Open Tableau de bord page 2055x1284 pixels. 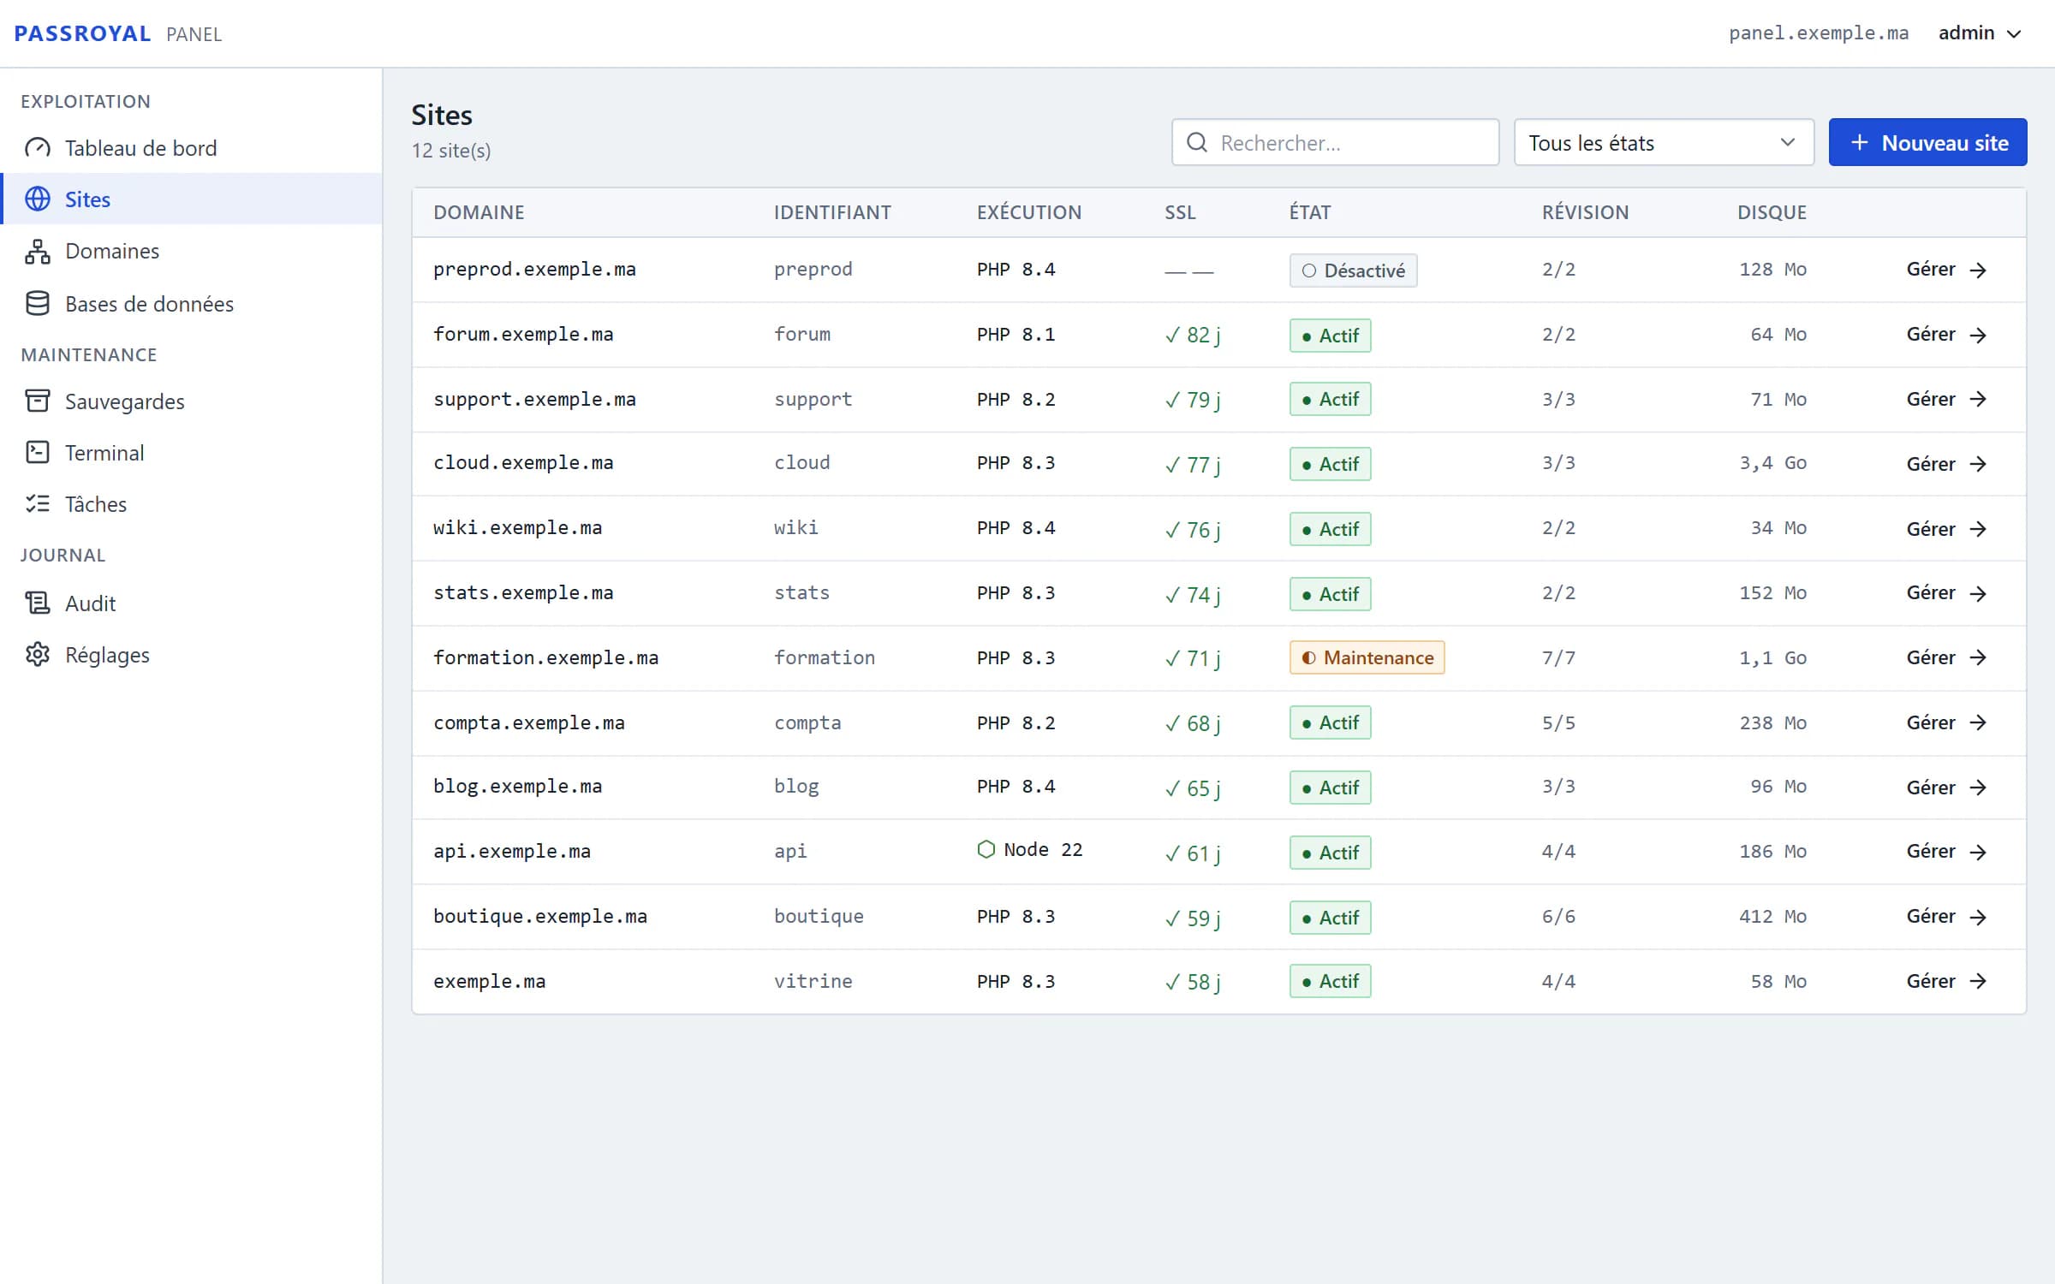tap(192, 148)
